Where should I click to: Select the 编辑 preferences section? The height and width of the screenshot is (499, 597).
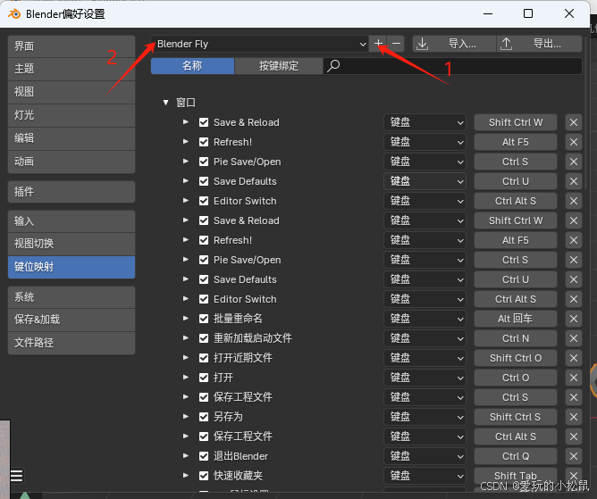click(x=71, y=138)
